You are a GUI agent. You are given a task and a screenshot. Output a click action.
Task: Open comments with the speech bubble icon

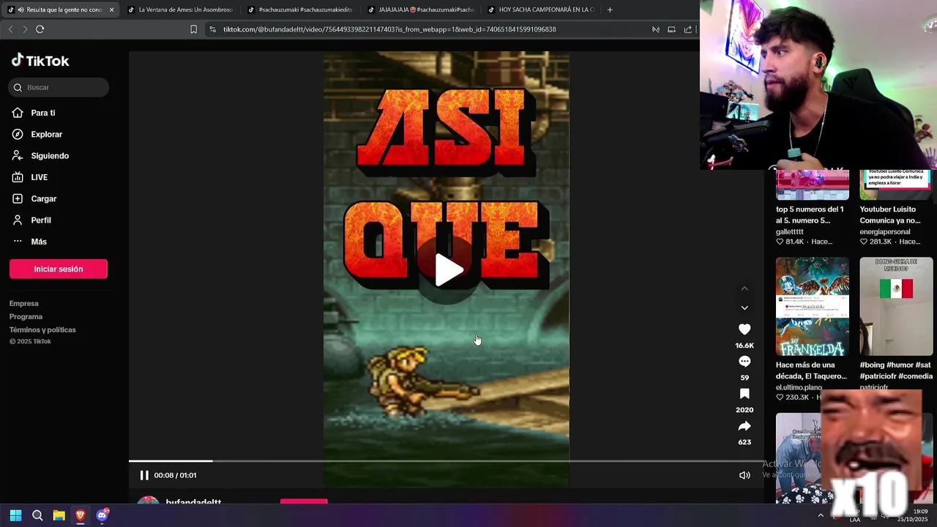point(744,362)
